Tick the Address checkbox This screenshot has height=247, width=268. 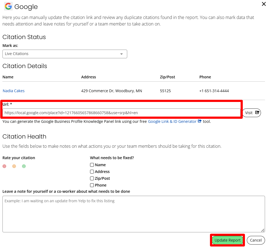pos(92,172)
